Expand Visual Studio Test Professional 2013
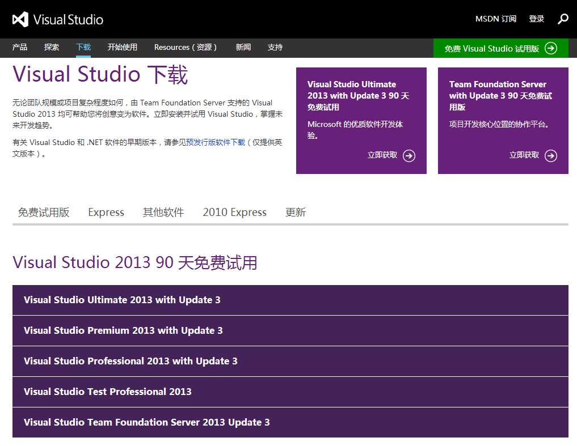This screenshot has height=446, width=577. click(x=290, y=392)
